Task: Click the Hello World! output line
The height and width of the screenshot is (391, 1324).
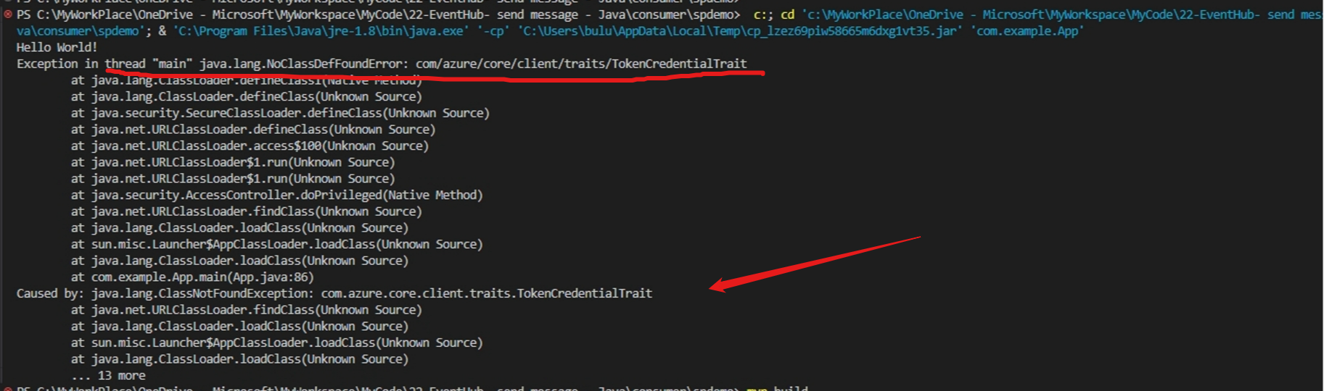Action: tap(57, 48)
